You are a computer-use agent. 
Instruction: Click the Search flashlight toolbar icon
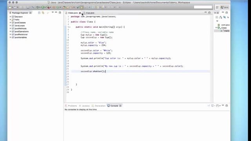(x=71, y=7)
